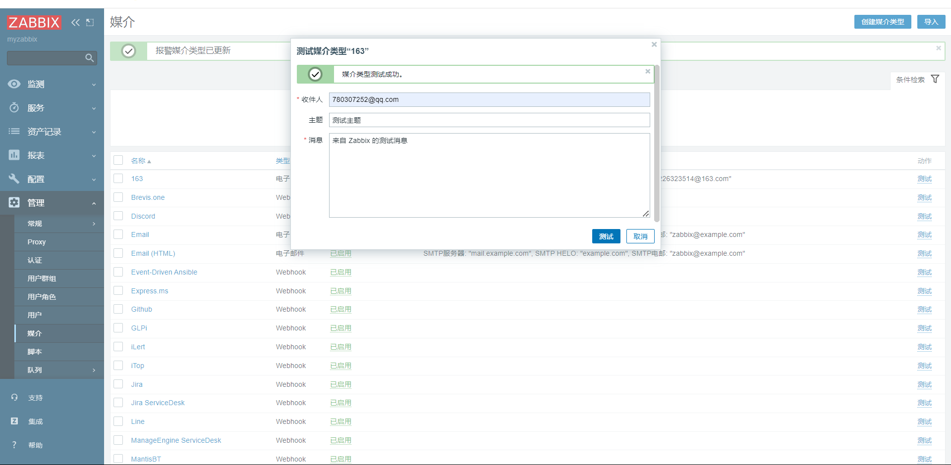
Task: Click the 报表 chart icon
Action: 14,155
